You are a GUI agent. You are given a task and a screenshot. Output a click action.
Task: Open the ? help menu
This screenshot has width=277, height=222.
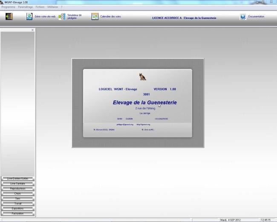62,7
